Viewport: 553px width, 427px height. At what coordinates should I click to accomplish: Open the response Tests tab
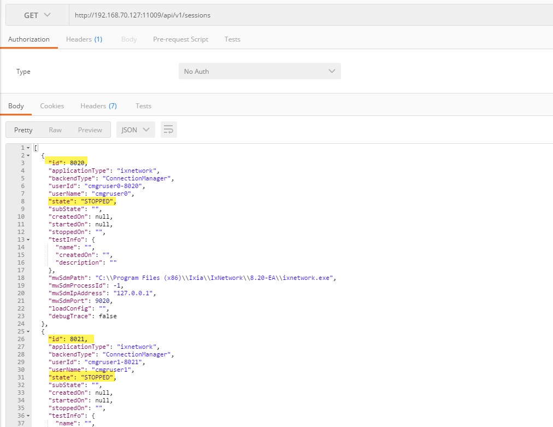coord(143,106)
